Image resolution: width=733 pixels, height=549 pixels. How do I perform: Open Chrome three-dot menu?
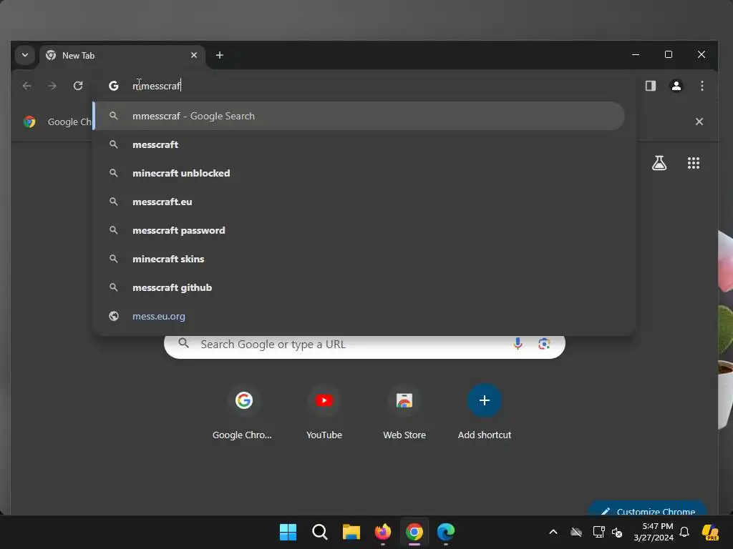coord(702,86)
